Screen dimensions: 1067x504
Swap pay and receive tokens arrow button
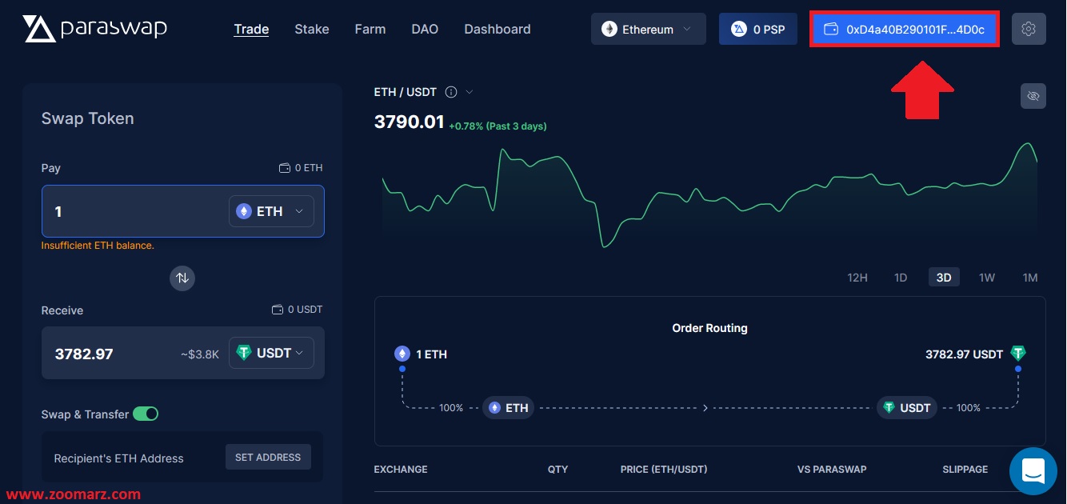coord(182,278)
